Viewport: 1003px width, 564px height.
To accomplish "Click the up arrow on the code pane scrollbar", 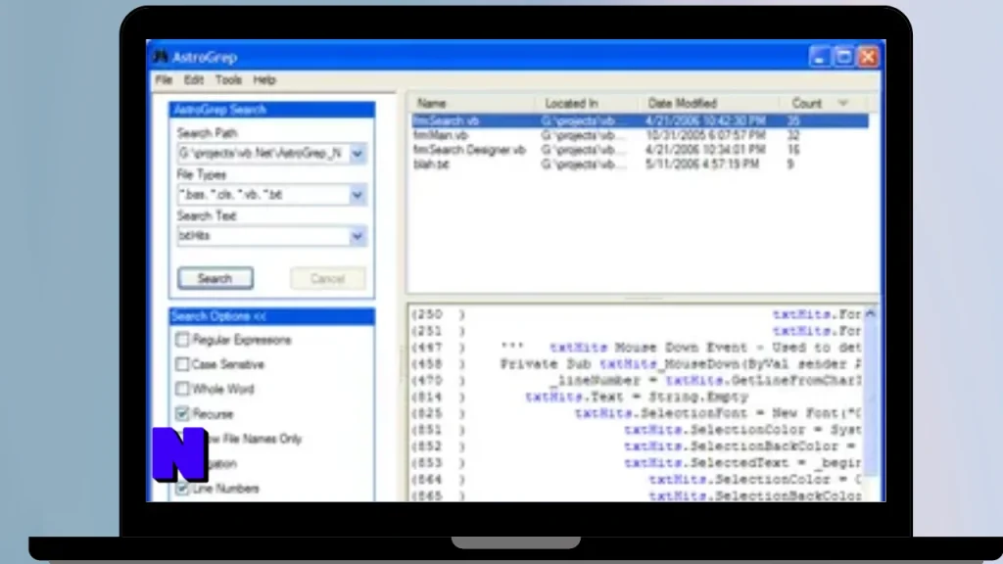I will (x=870, y=313).
